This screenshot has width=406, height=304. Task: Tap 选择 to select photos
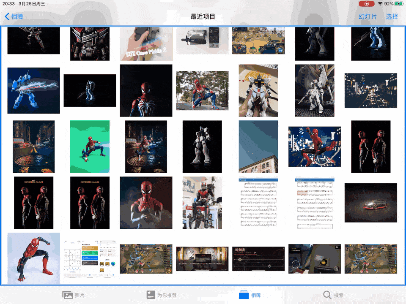point(392,16)
